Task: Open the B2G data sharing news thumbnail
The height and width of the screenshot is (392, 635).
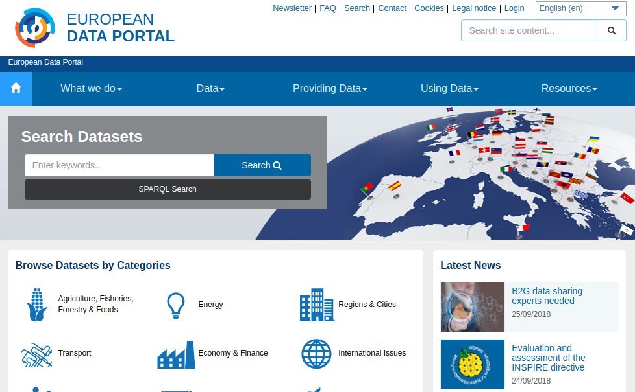Action: tap(473, 307)
